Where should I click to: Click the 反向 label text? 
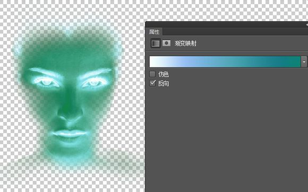tap(164, 84)
